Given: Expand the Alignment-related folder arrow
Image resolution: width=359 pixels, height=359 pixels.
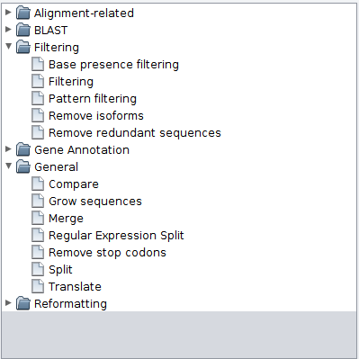Looking at the screenshot, I should [8, 13].
